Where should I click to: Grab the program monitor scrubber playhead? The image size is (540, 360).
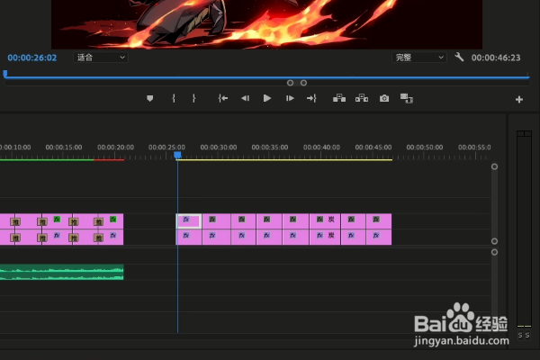[5, 73]
